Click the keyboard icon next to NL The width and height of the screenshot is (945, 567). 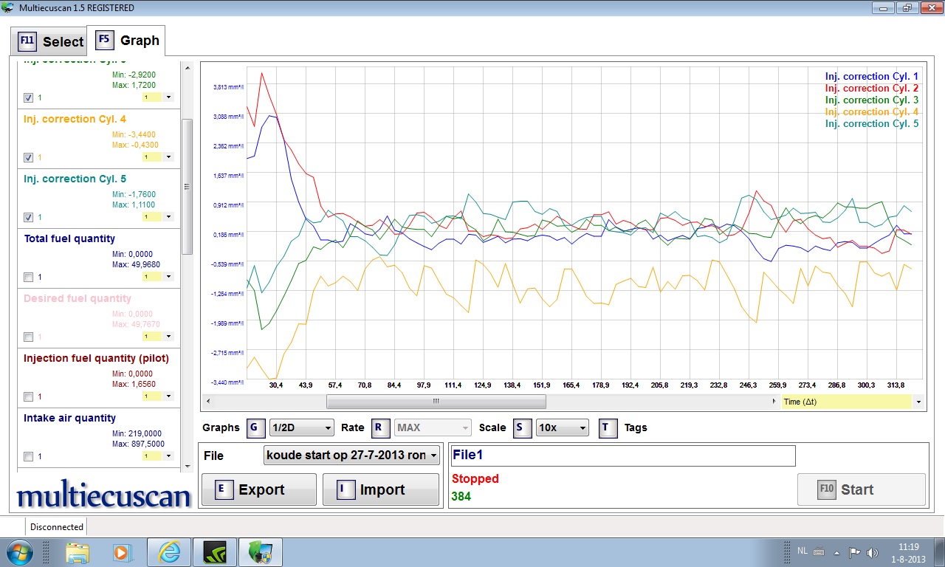coord(818,551)
